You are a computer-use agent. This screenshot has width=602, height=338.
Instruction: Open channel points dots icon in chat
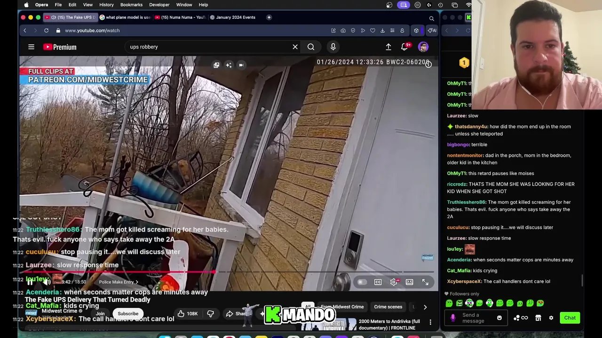pos(520,318)
